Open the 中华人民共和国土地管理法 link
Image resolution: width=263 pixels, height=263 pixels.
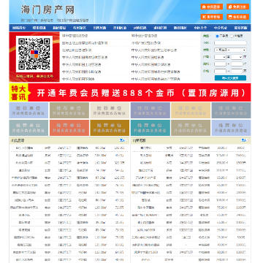coord(81,64)
